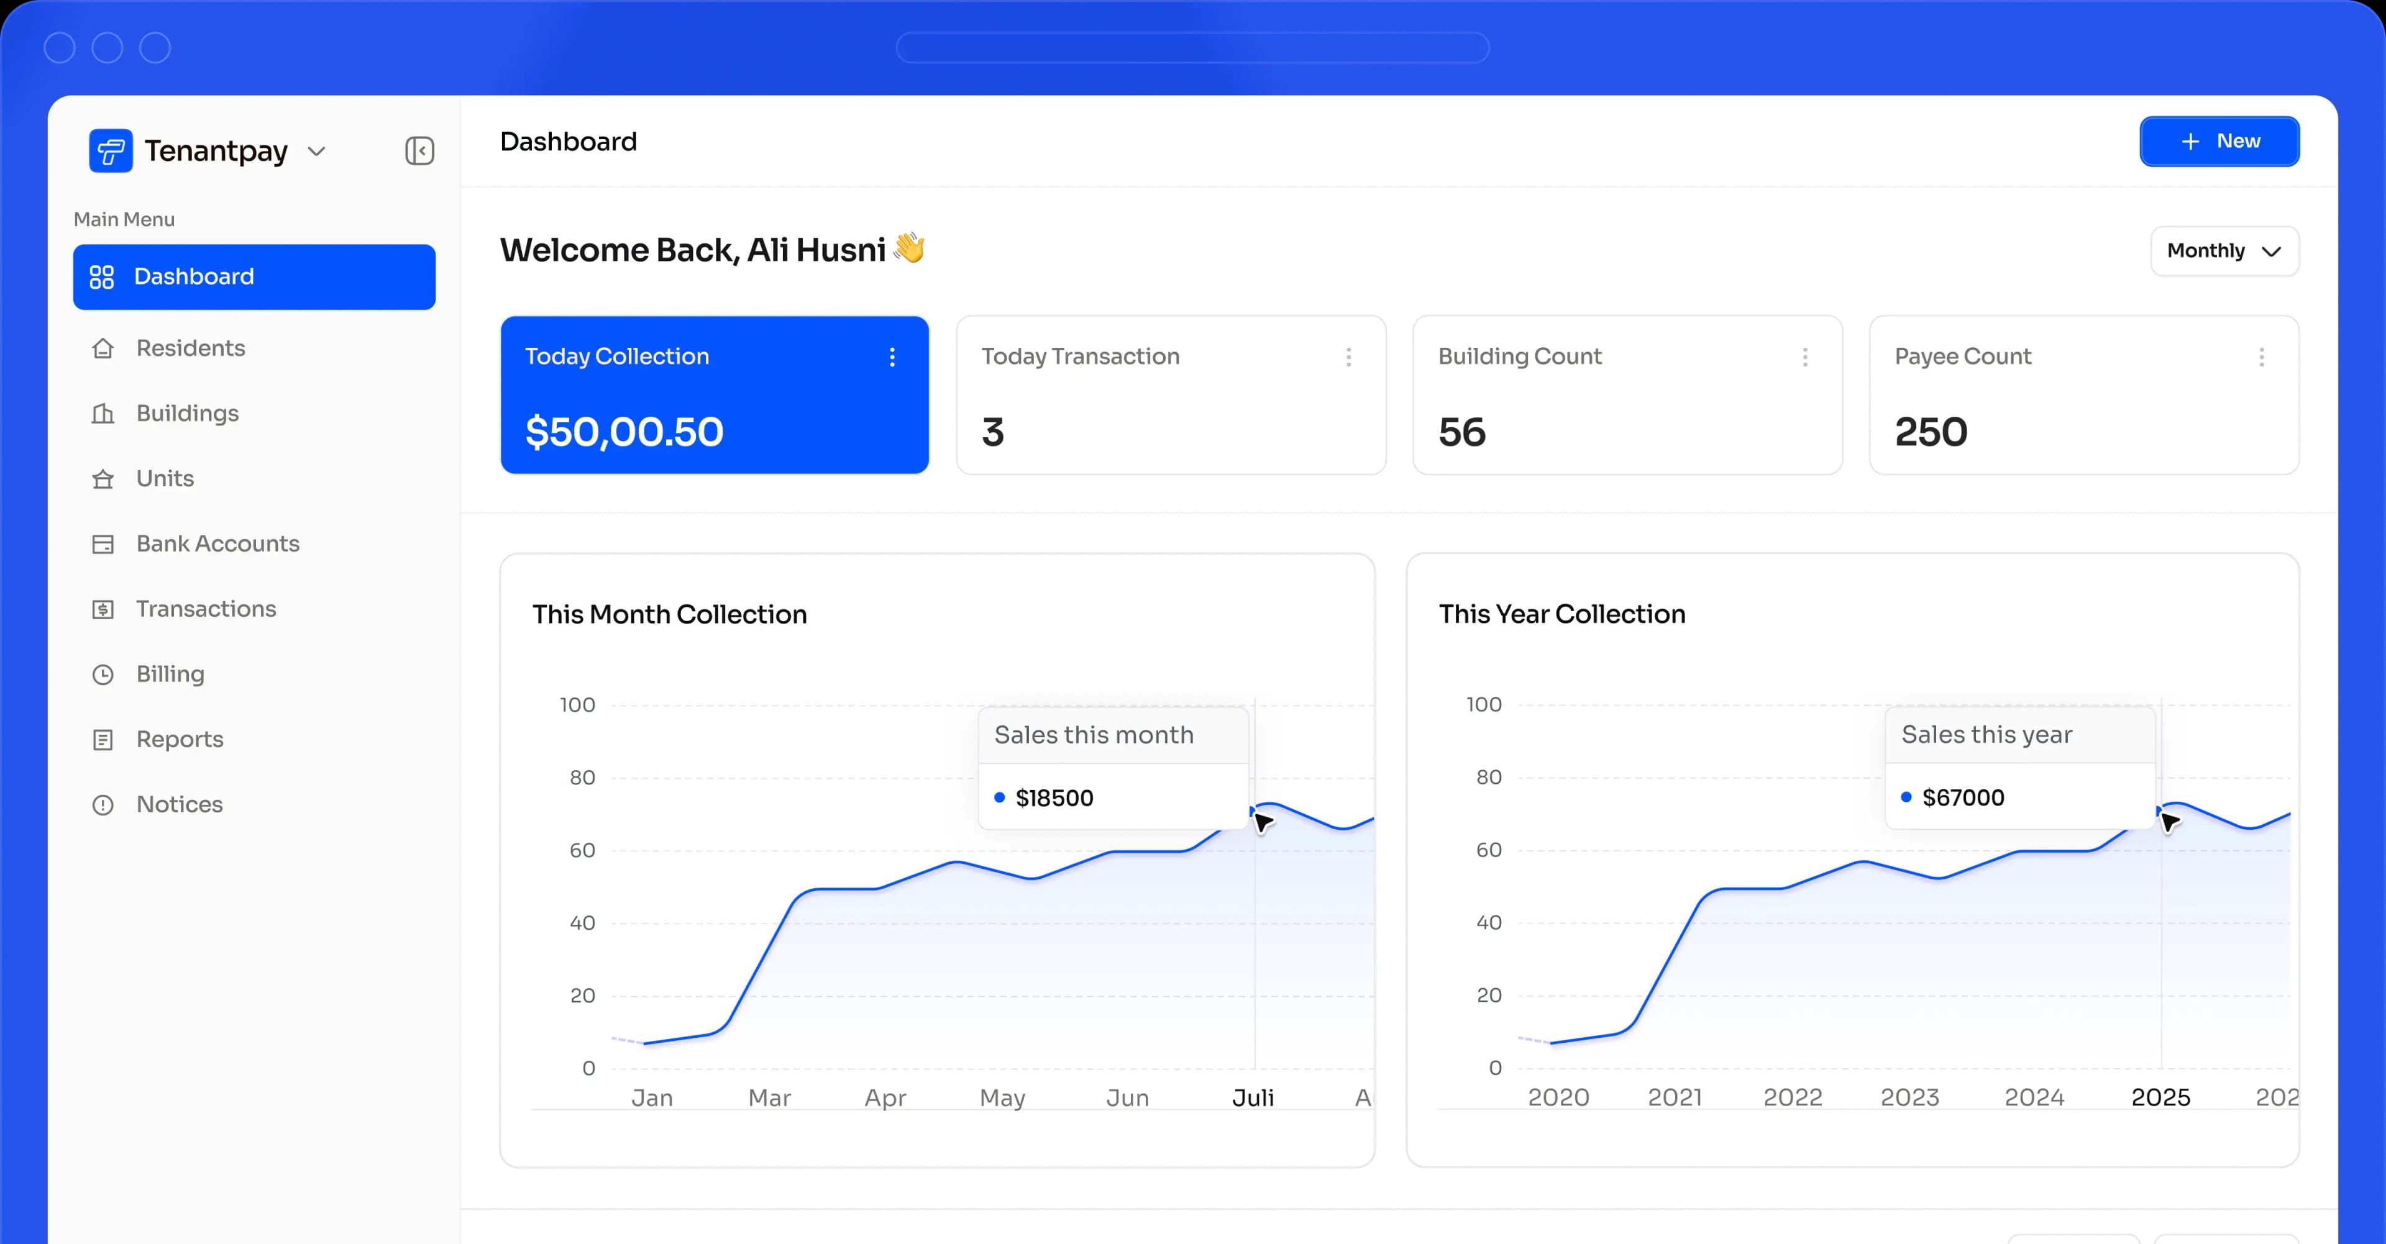Click the search bar at the top
This screenshot has height=1244, width=2386.
[x=1192, y=47]
